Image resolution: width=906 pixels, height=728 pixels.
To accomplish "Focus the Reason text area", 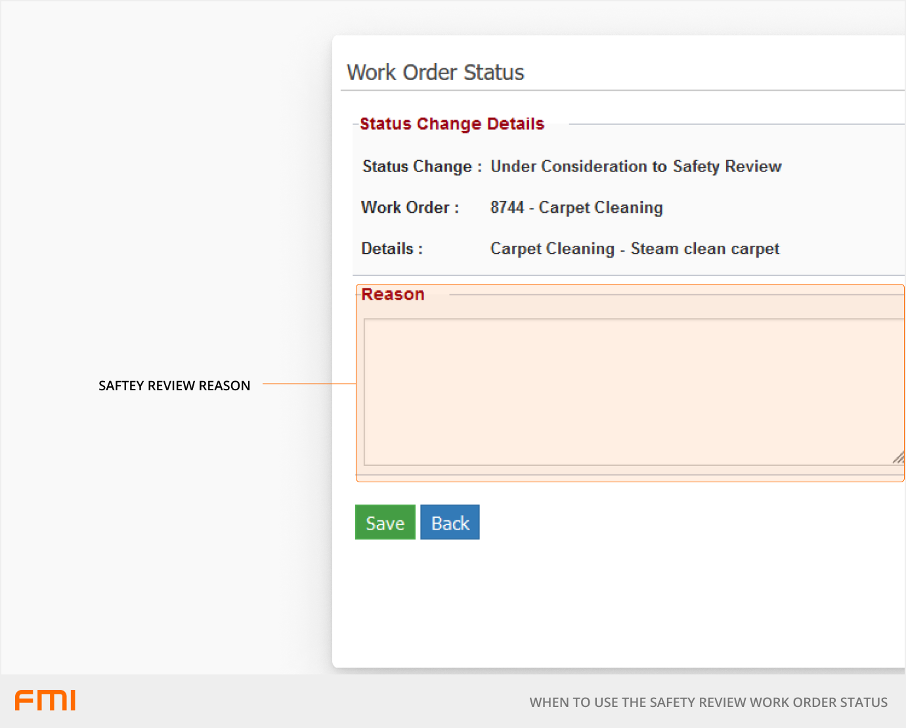I will click(x=630, y=392).
